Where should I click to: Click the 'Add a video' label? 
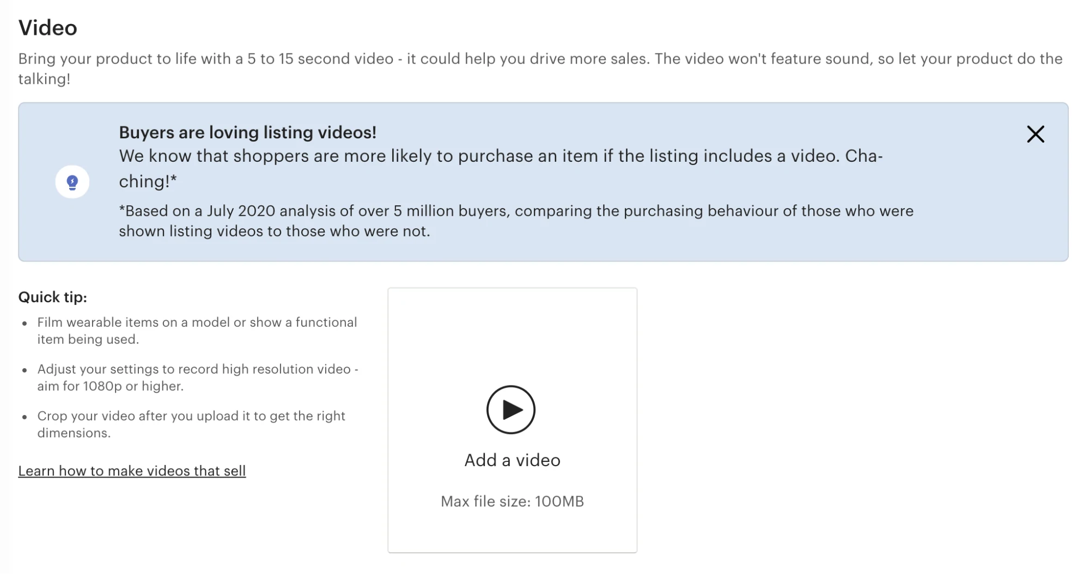512,460
